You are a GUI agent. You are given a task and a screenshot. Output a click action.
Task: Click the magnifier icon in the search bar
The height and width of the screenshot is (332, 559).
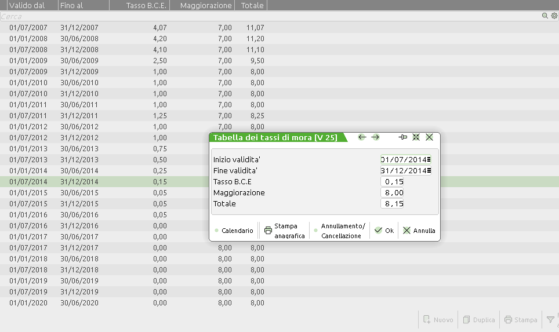click(x=545, y=16)
